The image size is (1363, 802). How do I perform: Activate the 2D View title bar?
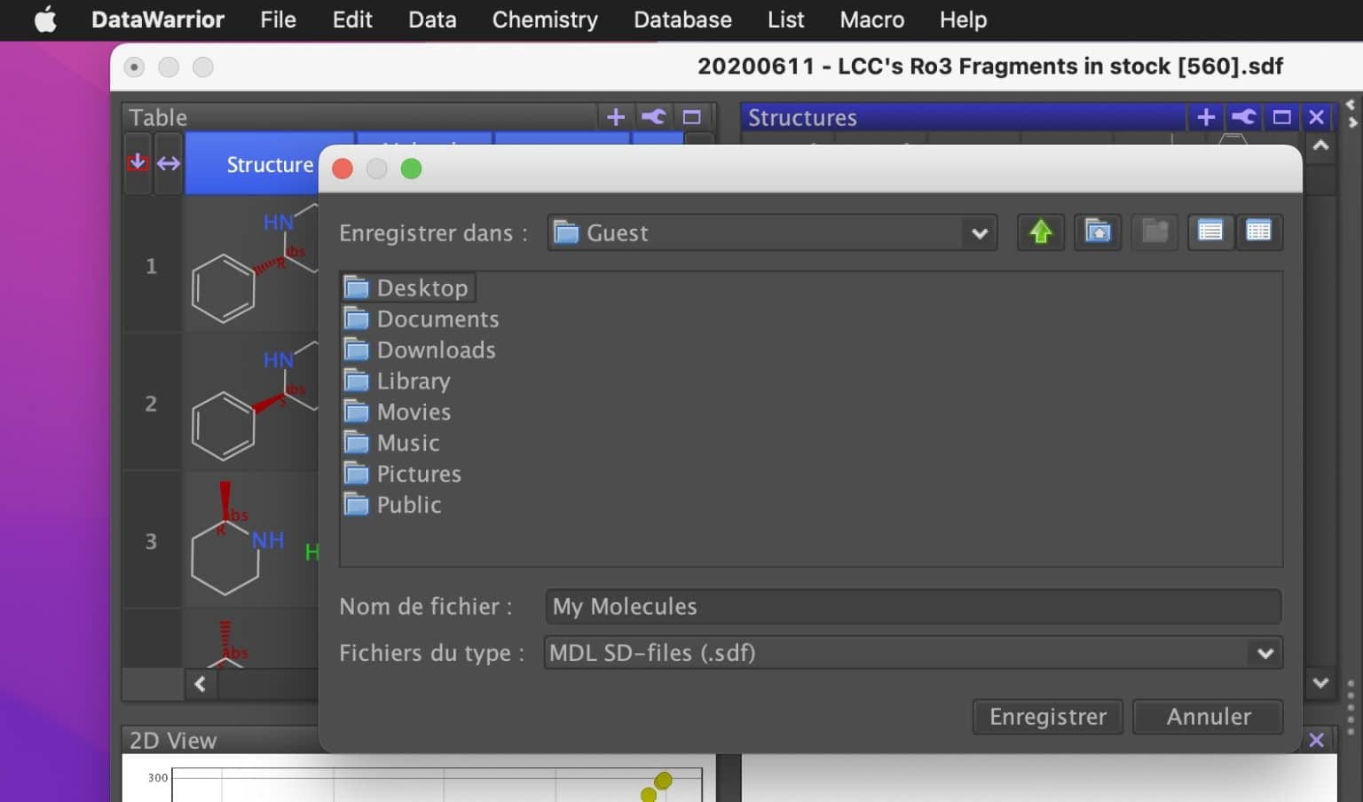point(220,740)
